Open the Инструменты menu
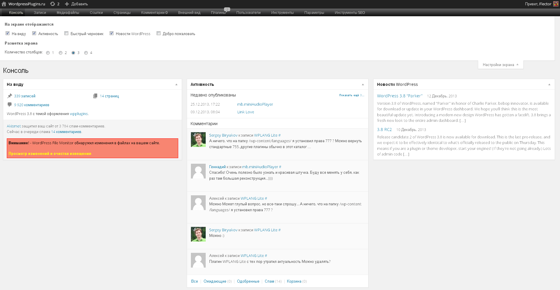 click(x=283, y=12)
